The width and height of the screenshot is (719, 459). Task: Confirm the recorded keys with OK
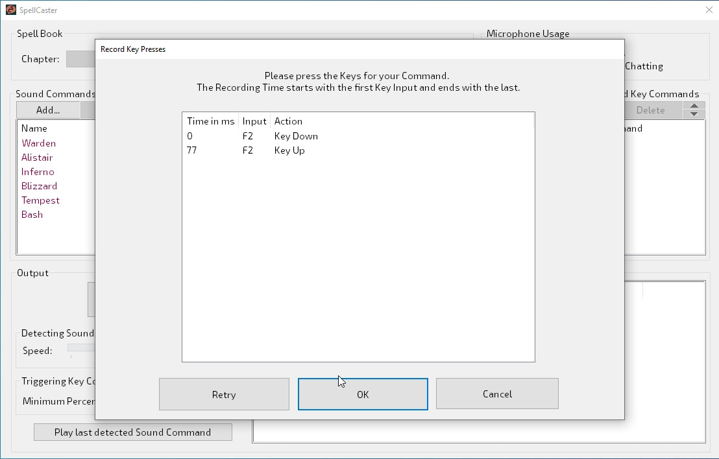point(363,394)
